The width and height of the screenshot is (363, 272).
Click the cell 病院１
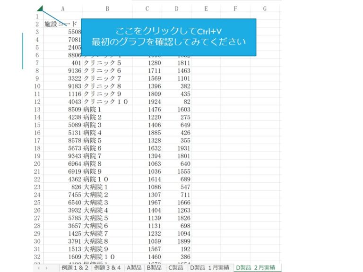point(107,110)
